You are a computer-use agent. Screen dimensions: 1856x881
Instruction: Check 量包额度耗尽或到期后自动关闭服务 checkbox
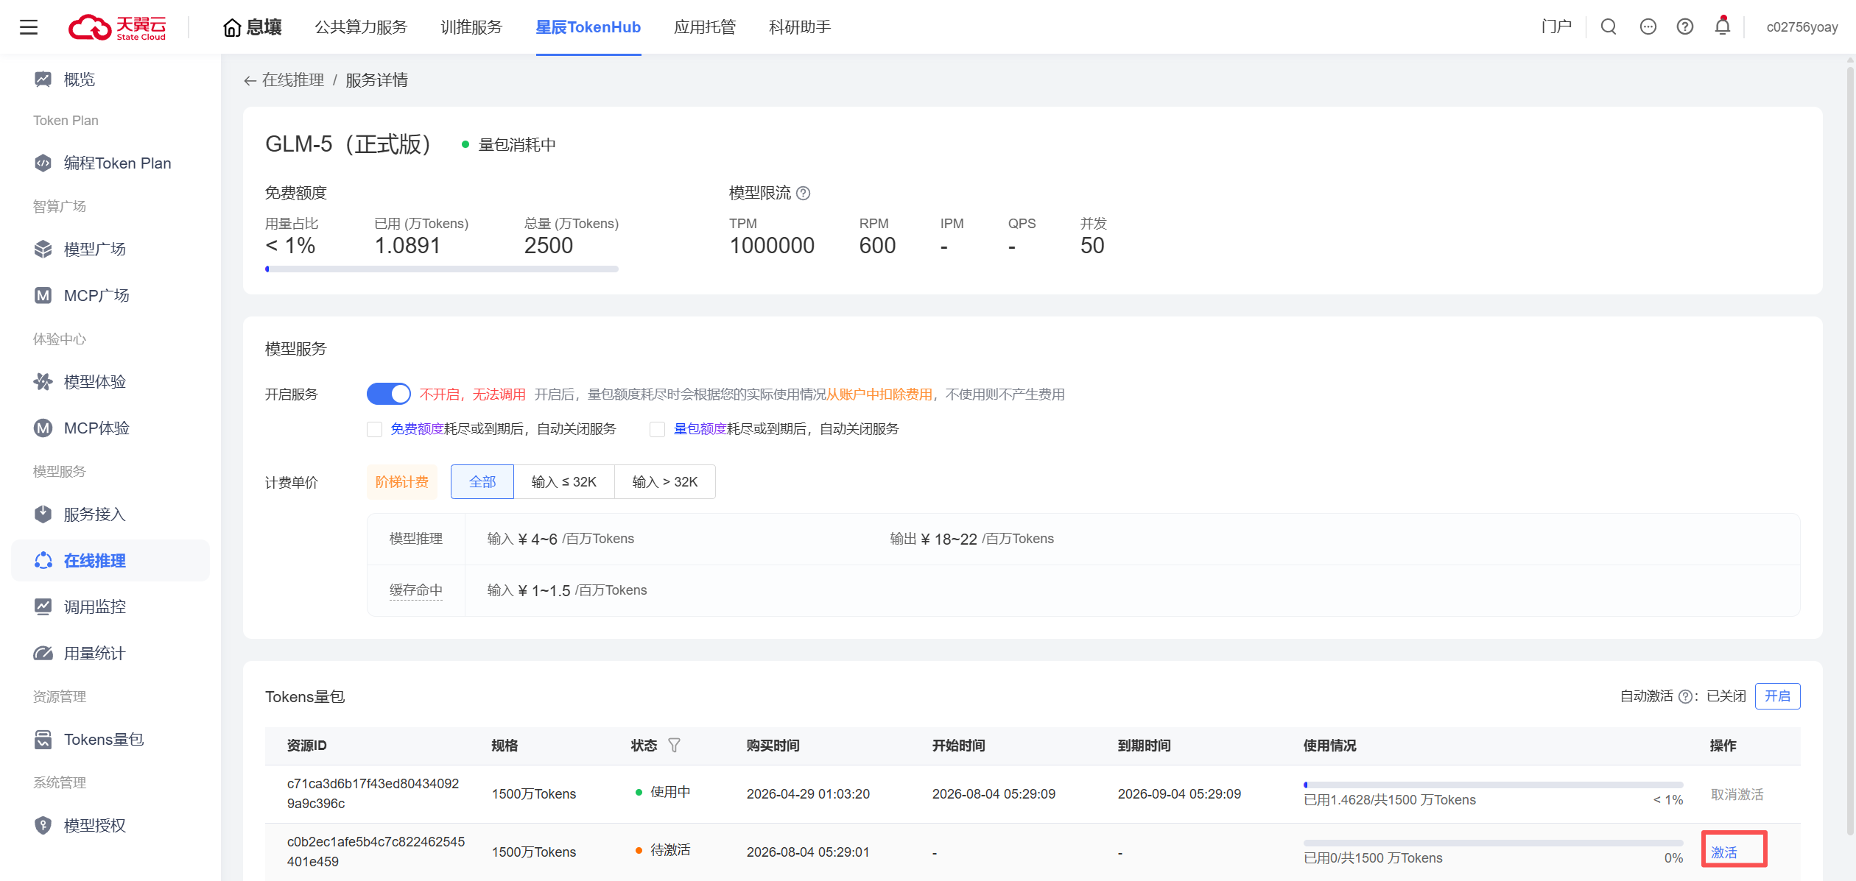coord(658,430)
